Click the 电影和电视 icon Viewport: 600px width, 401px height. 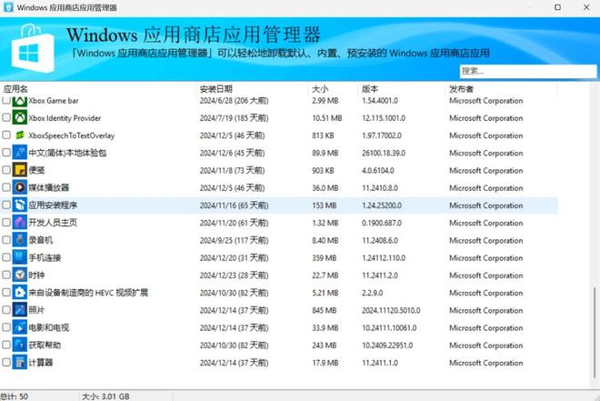[x=19, y=327]
